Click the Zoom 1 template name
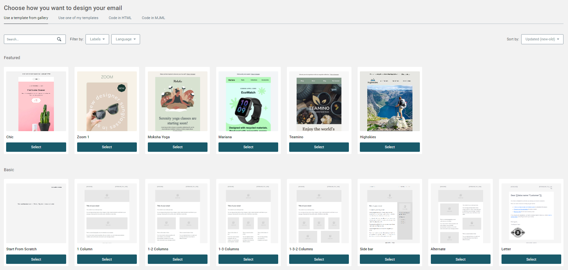568x270 pixels. click(x=83, y=137)
